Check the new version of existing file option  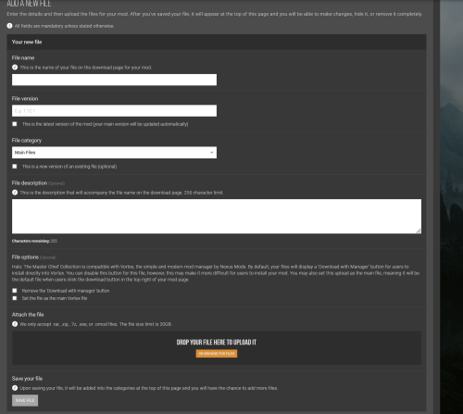(x=15, y=167)
